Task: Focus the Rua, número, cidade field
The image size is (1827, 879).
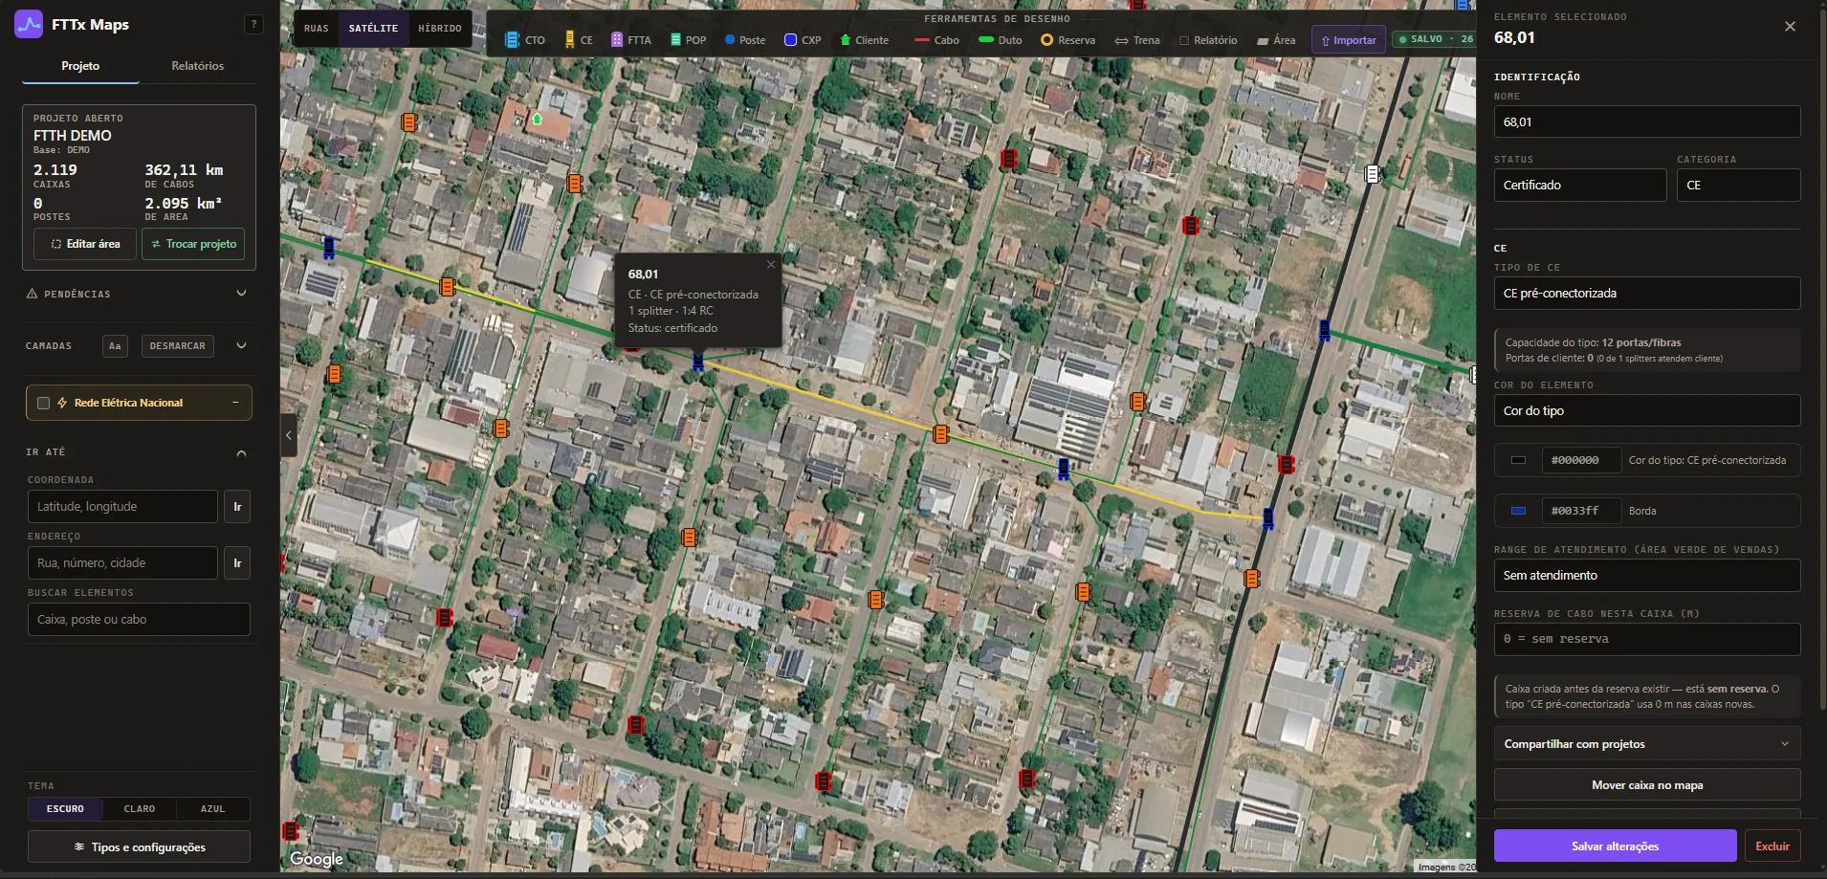Action: coord(122,563)
